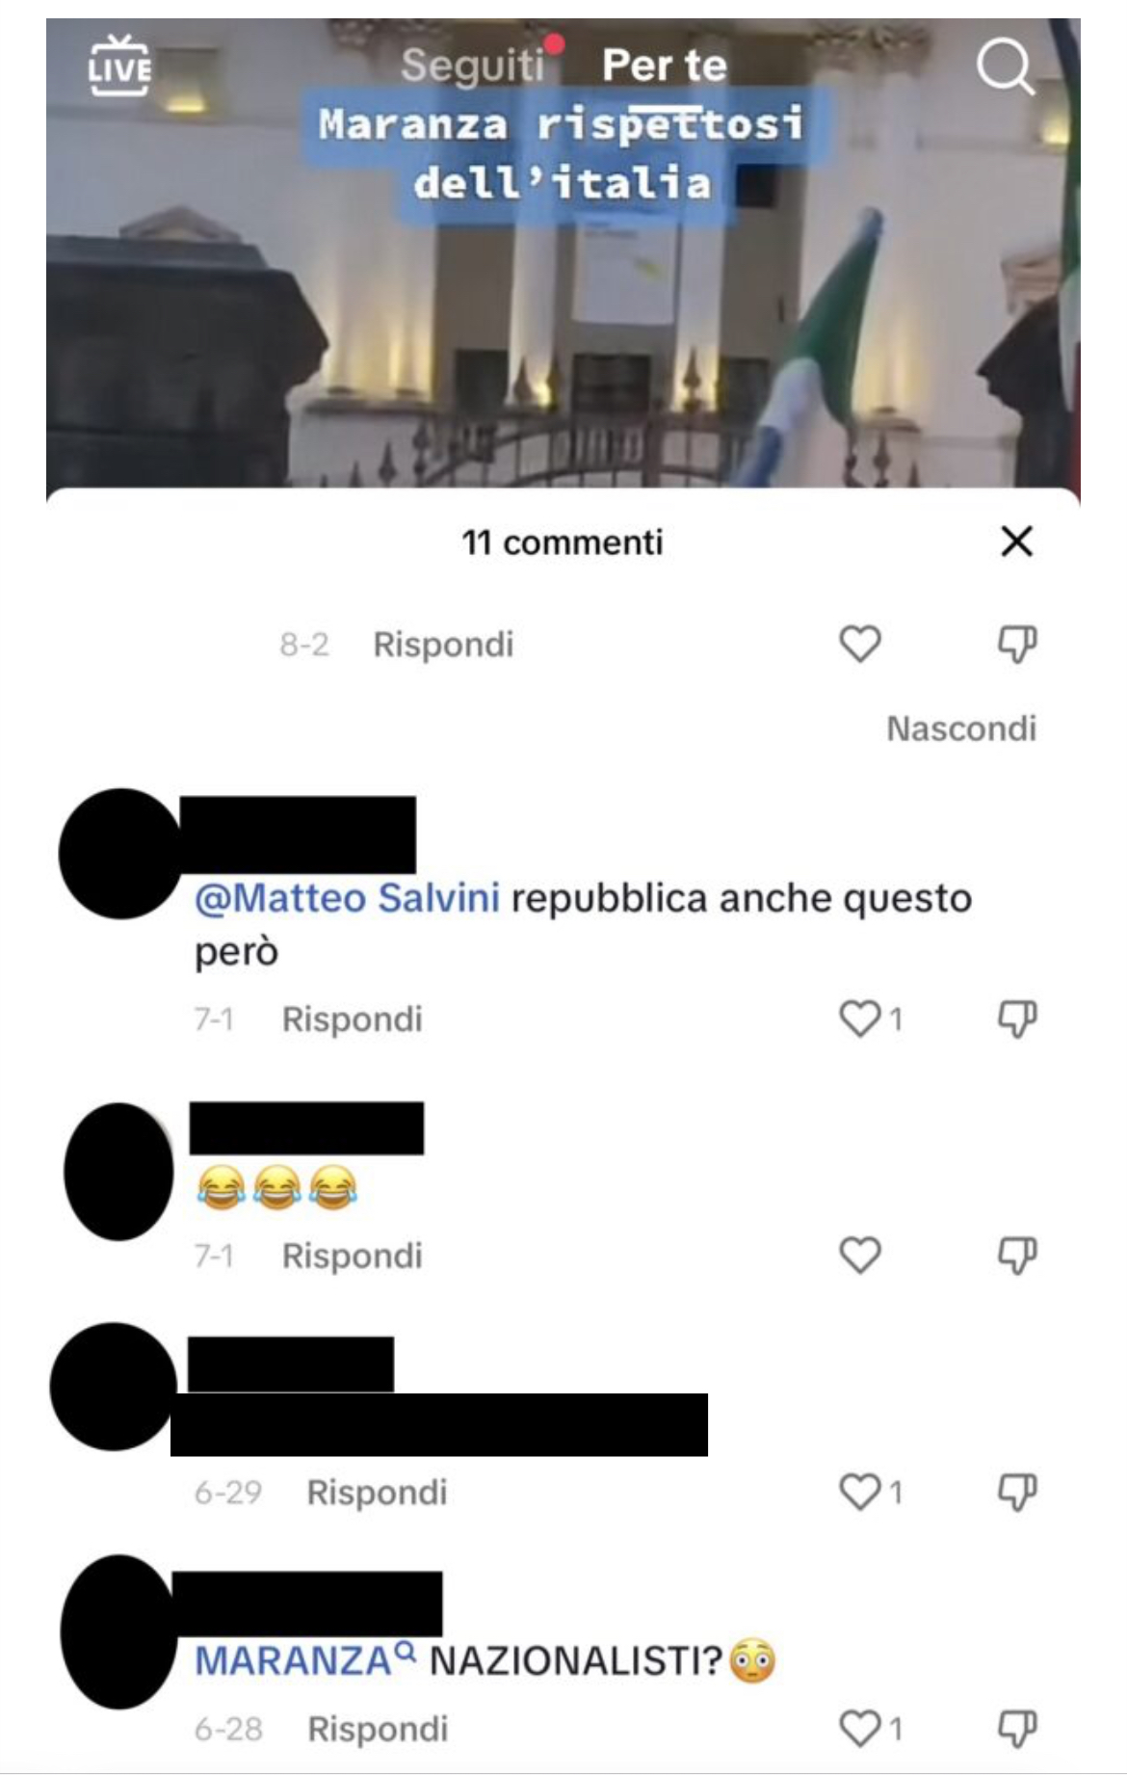Switch to the Seguiti tab
This screenshot has height=1775, width=1127.
click(x=472, y=66)
